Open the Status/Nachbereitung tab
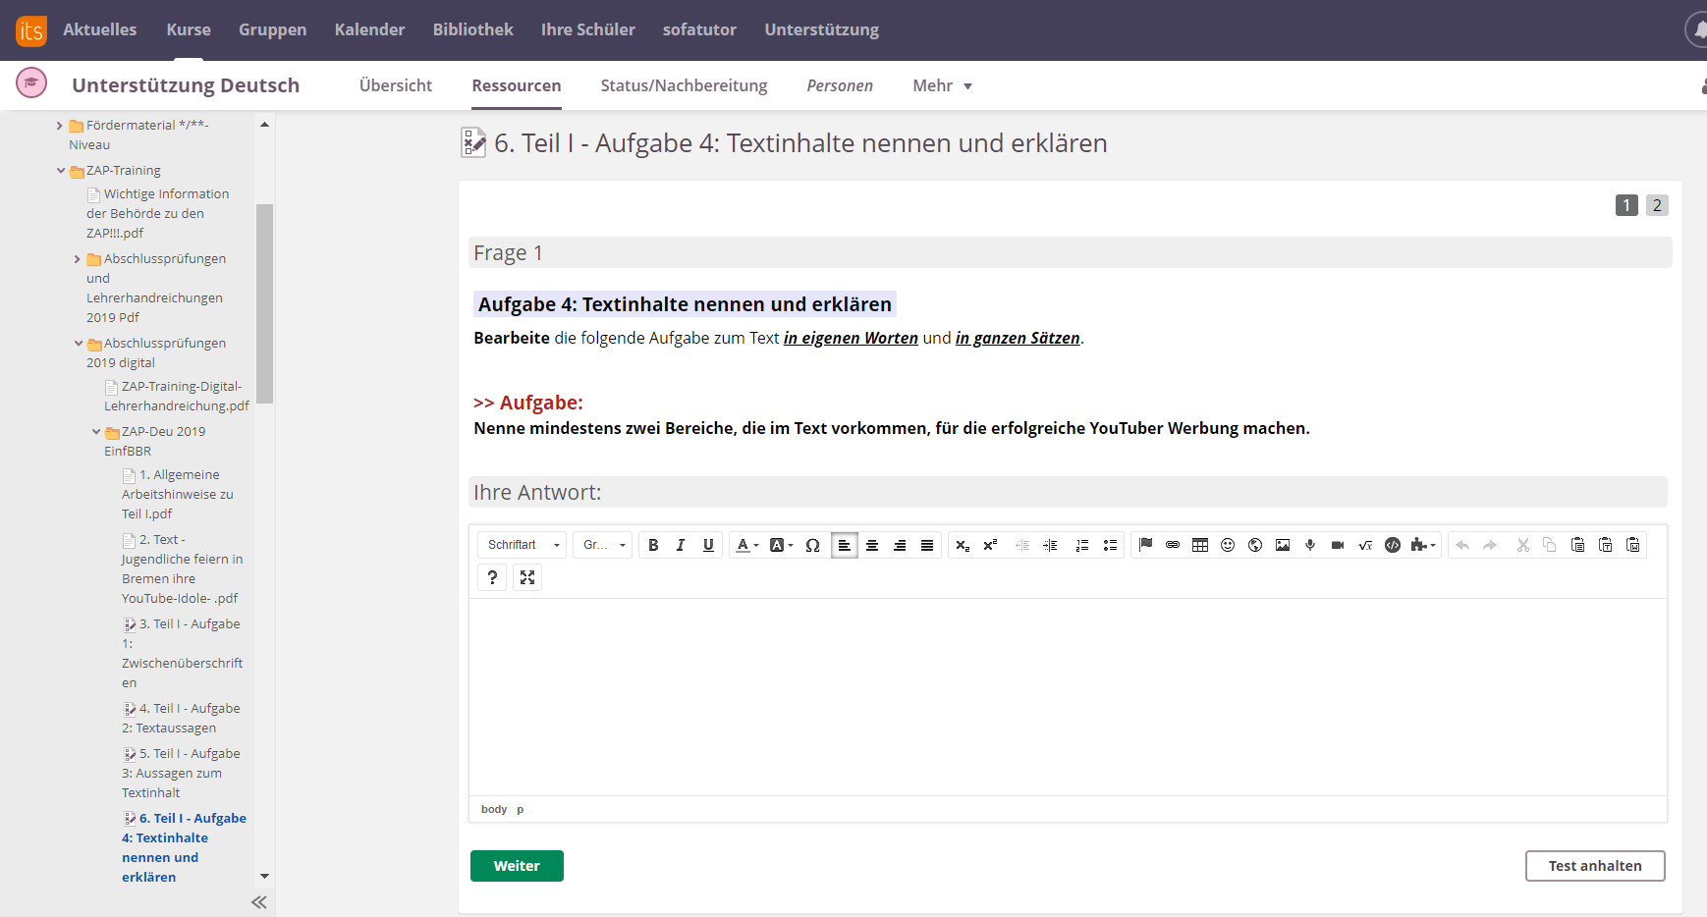 coord(684,85)
